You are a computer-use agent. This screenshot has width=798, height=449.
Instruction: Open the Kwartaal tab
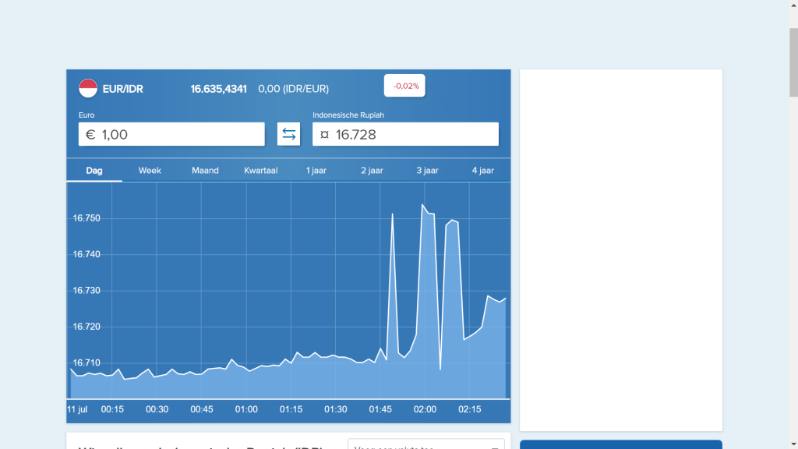261,170
